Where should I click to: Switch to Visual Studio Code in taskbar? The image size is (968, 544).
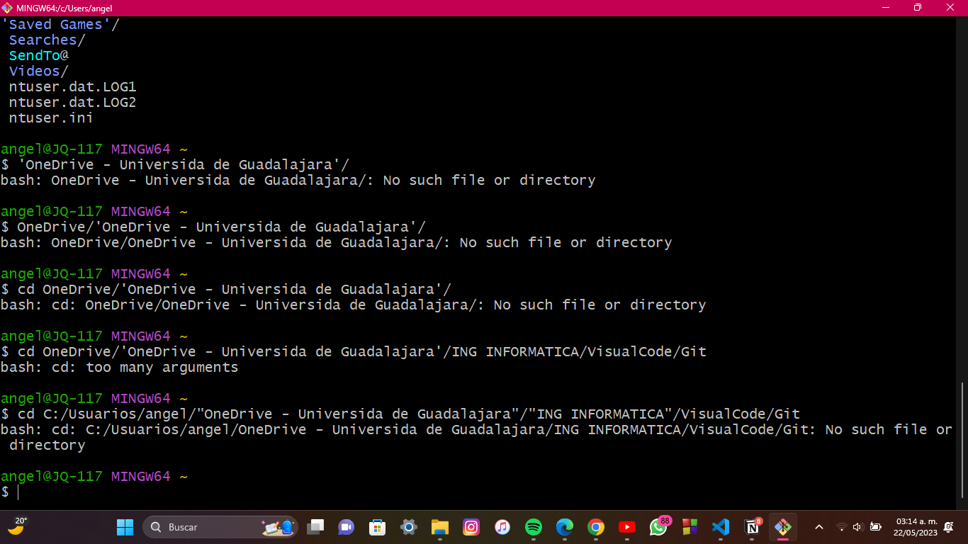click(x=721, y=527)
